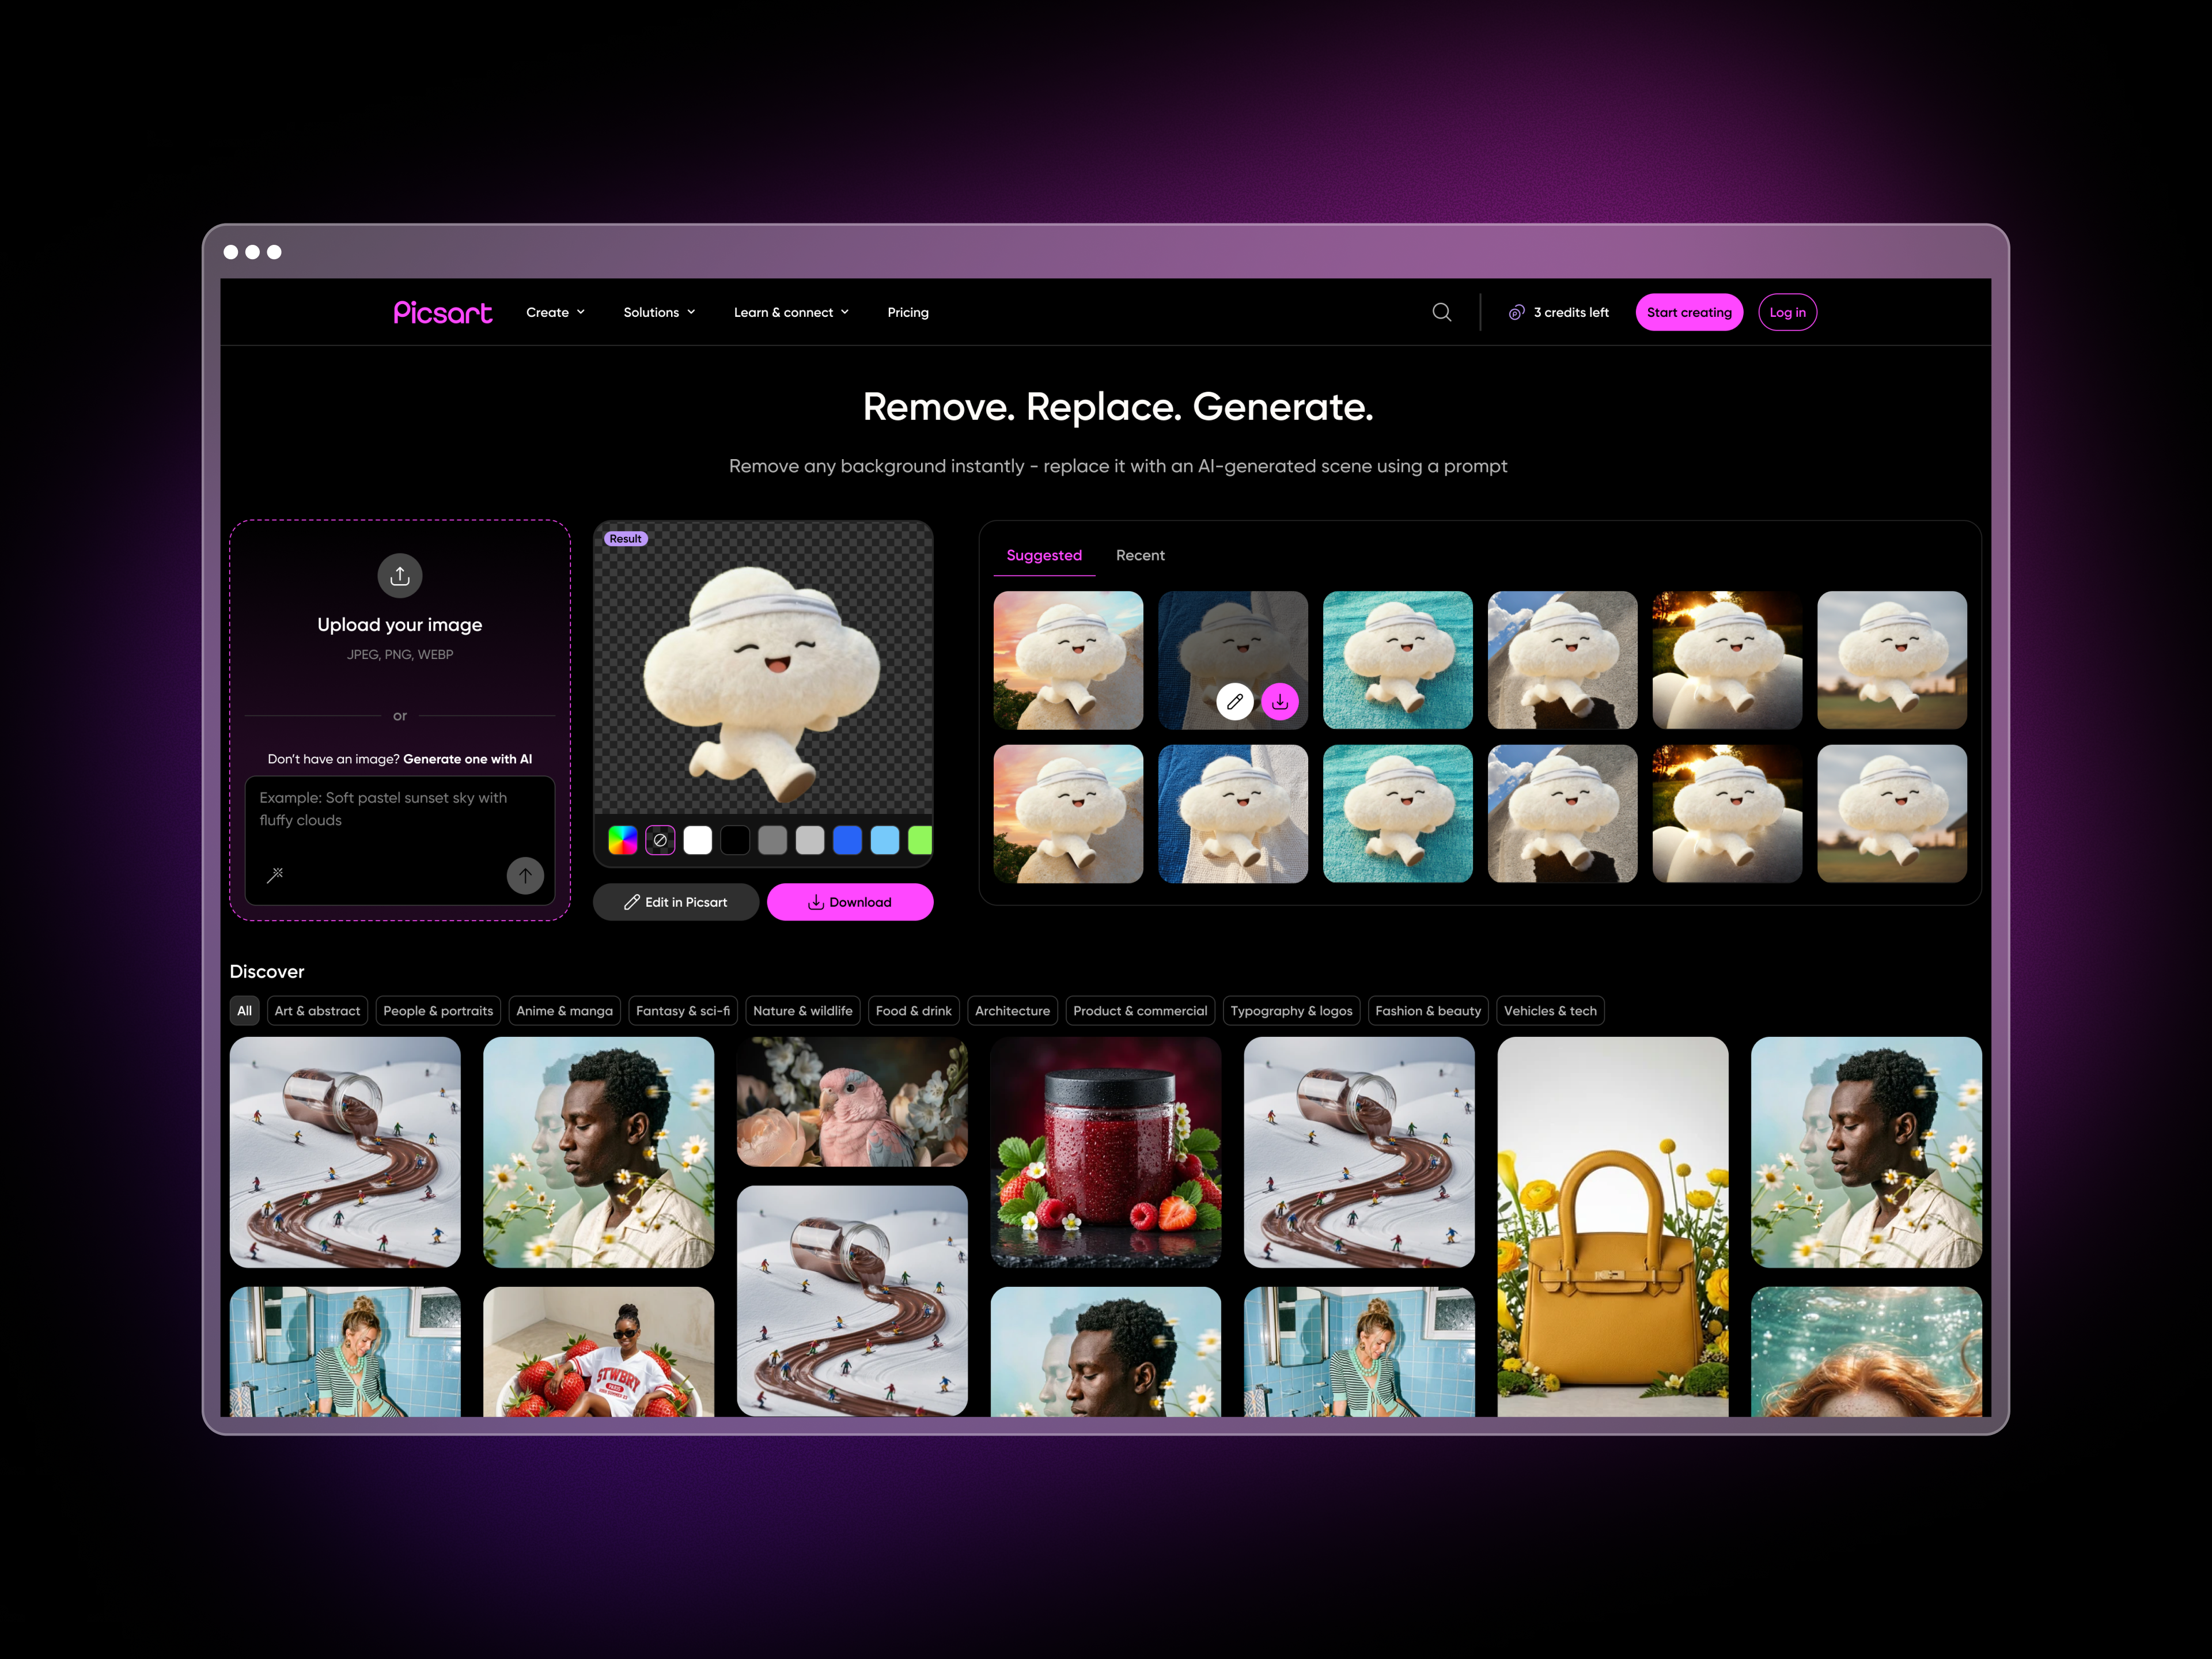
Task: Expand the Solutions dropdown menu
Action: [659, 312]
